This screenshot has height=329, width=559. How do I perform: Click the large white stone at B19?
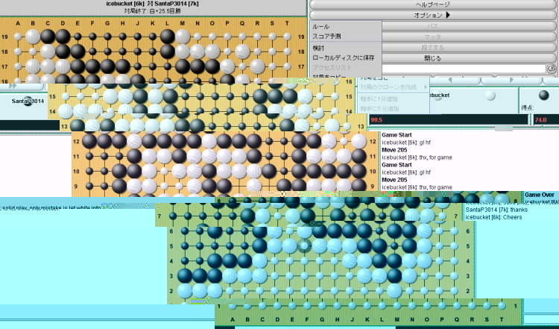(x=33, y=36)
